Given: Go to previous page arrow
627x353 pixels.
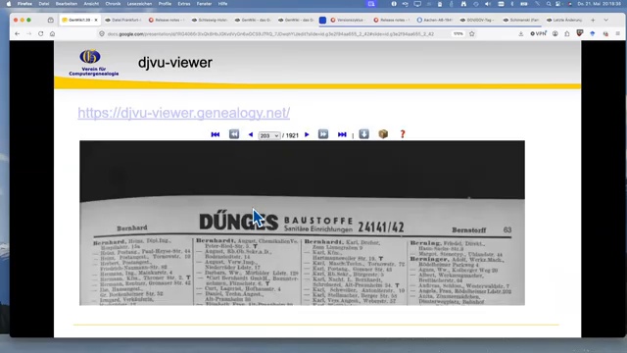Looking at the screenshot, I should (251, 135).
